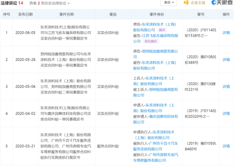The image size is (234, 166).
Task: Open appellee 郑州陆加壹商贸有限公司 link in row 3
Action: pos(155,93)
